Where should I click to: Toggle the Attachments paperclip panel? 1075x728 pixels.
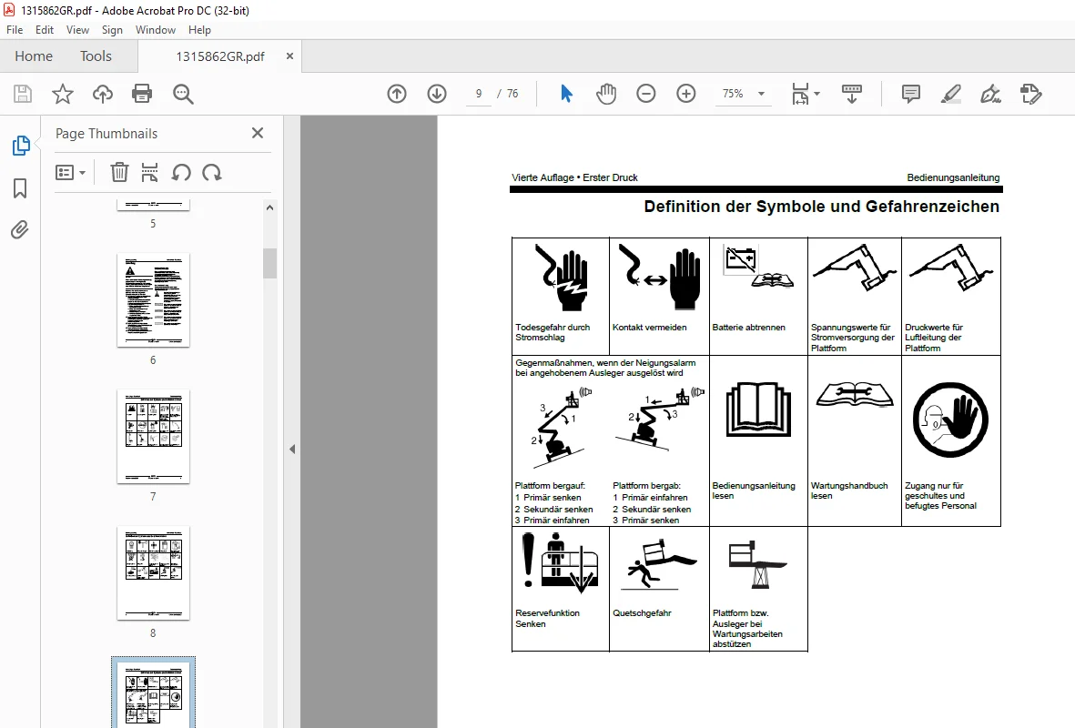click(20, 229)
